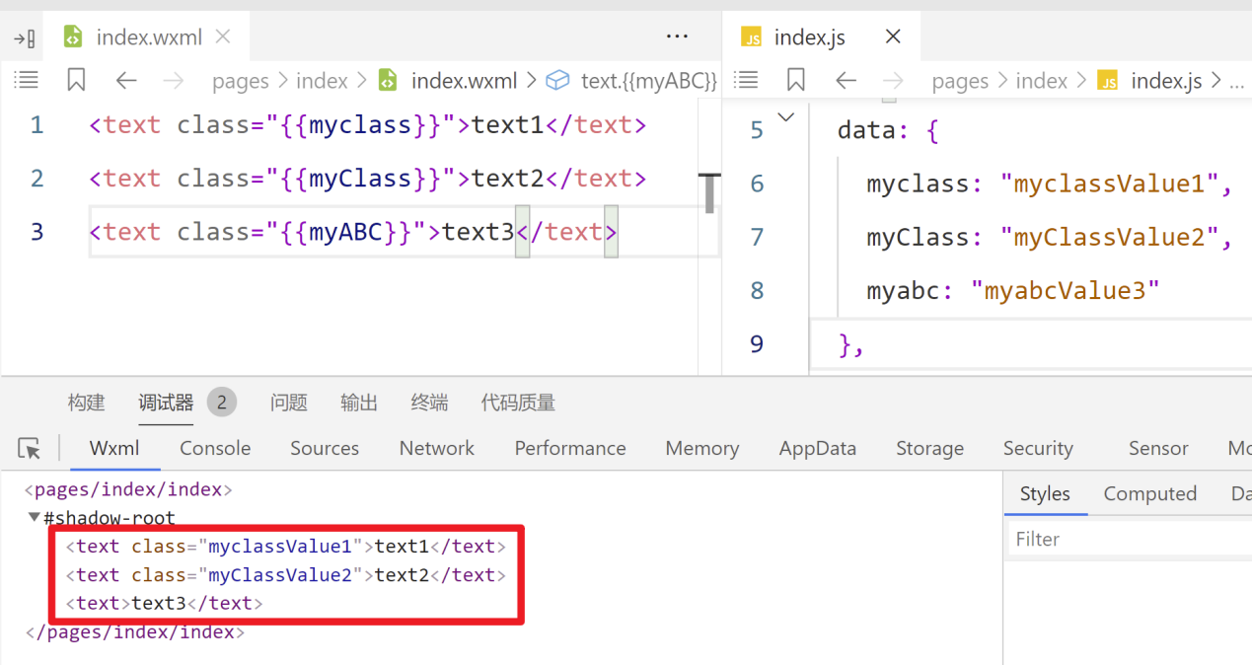The width and height of the screenshot is (1252, 665).
Task: Switch to the Console tab
Action: coord(215,449)
